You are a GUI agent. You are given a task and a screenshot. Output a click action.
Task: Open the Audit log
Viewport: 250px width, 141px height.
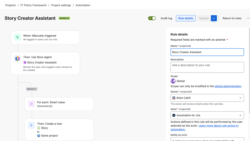click(166, 18)
